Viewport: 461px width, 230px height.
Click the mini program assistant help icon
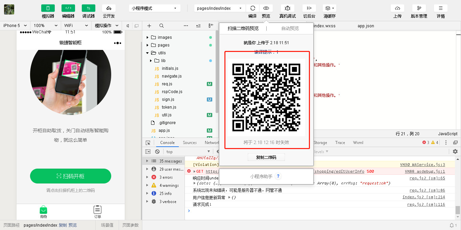(x=278, y=176)
